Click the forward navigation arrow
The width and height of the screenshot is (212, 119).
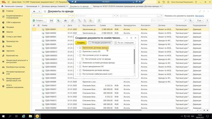tap(39, 12)
